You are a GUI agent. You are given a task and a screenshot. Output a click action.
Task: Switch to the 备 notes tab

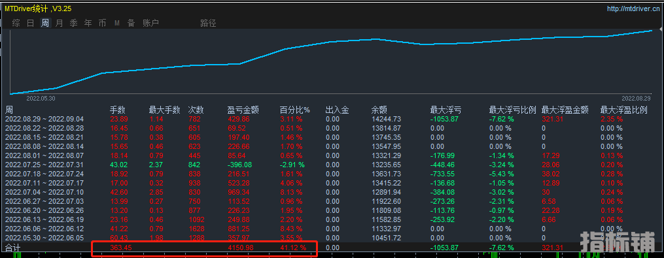click(131, 24)
